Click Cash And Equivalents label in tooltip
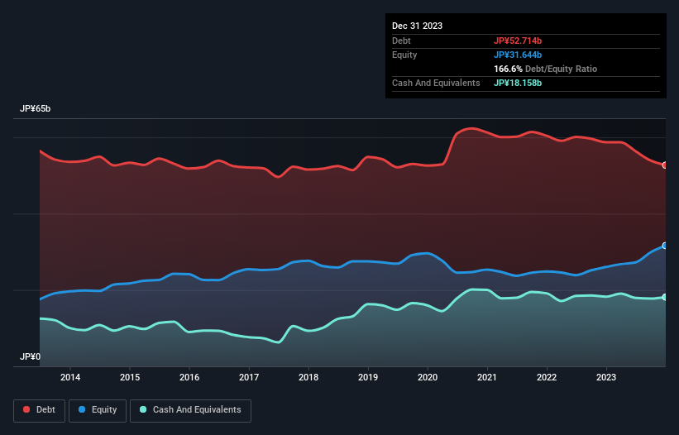The image size is (679, 435). pos(436,83)
